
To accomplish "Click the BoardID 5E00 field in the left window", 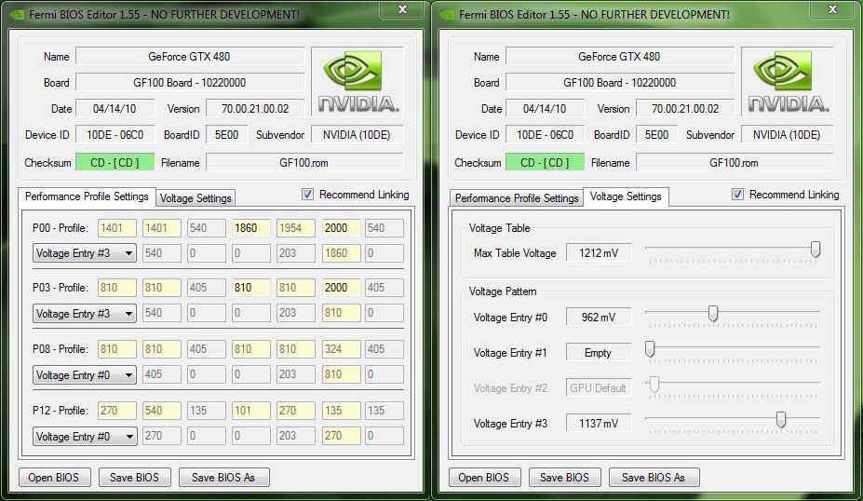I will (226, 135).
